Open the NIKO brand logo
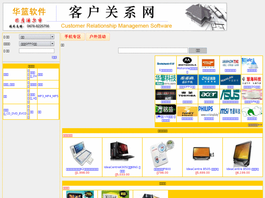Screen dimensions: 265x198 (x=187, y=112)
